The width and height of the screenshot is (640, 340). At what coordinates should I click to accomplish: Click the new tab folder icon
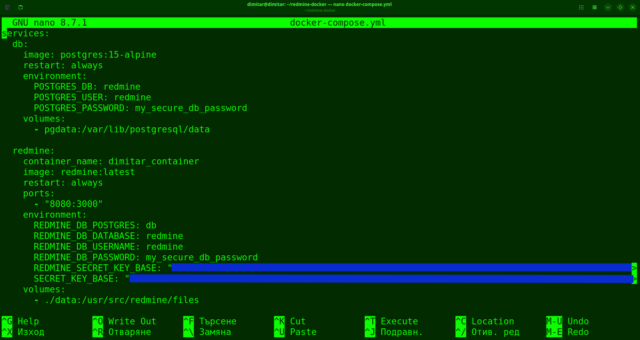(20, 7)
